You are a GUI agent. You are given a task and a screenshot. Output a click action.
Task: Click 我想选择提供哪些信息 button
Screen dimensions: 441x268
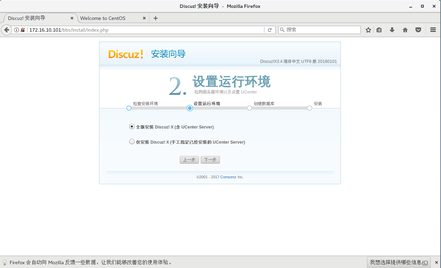(x=399, y=262)
